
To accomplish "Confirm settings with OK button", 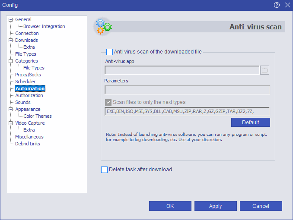I will click(x=170, y=206).
